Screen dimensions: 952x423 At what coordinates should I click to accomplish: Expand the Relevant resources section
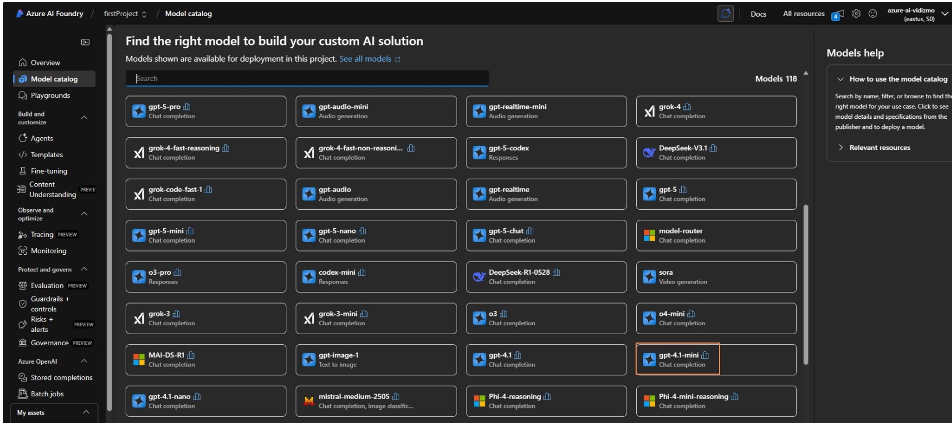(879, 148)
